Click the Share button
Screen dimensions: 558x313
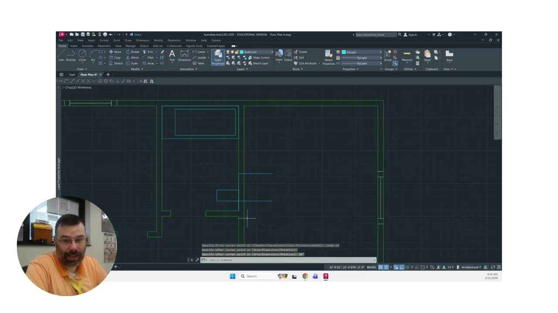(x=135, y=35)
